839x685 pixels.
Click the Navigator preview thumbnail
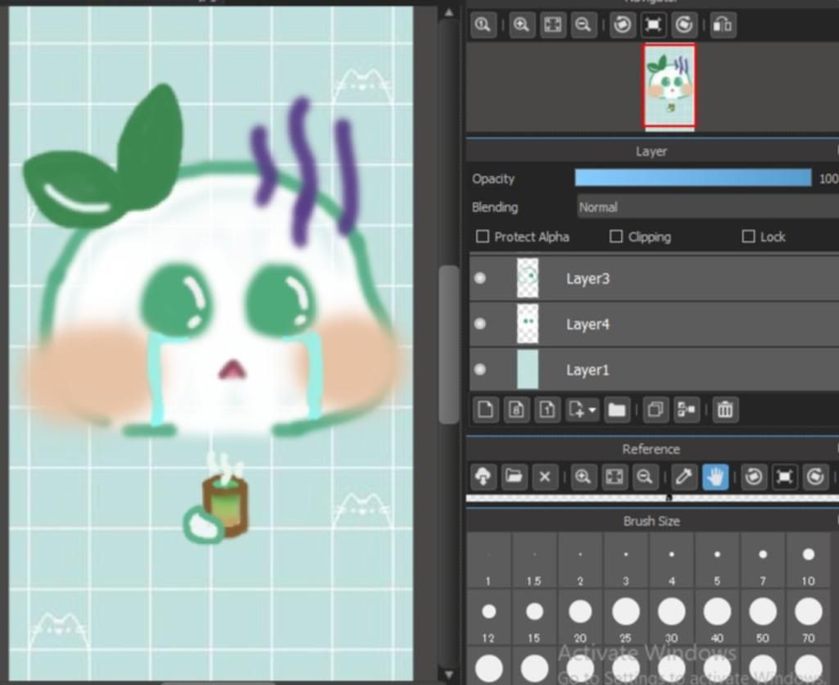tap(669, 86)
